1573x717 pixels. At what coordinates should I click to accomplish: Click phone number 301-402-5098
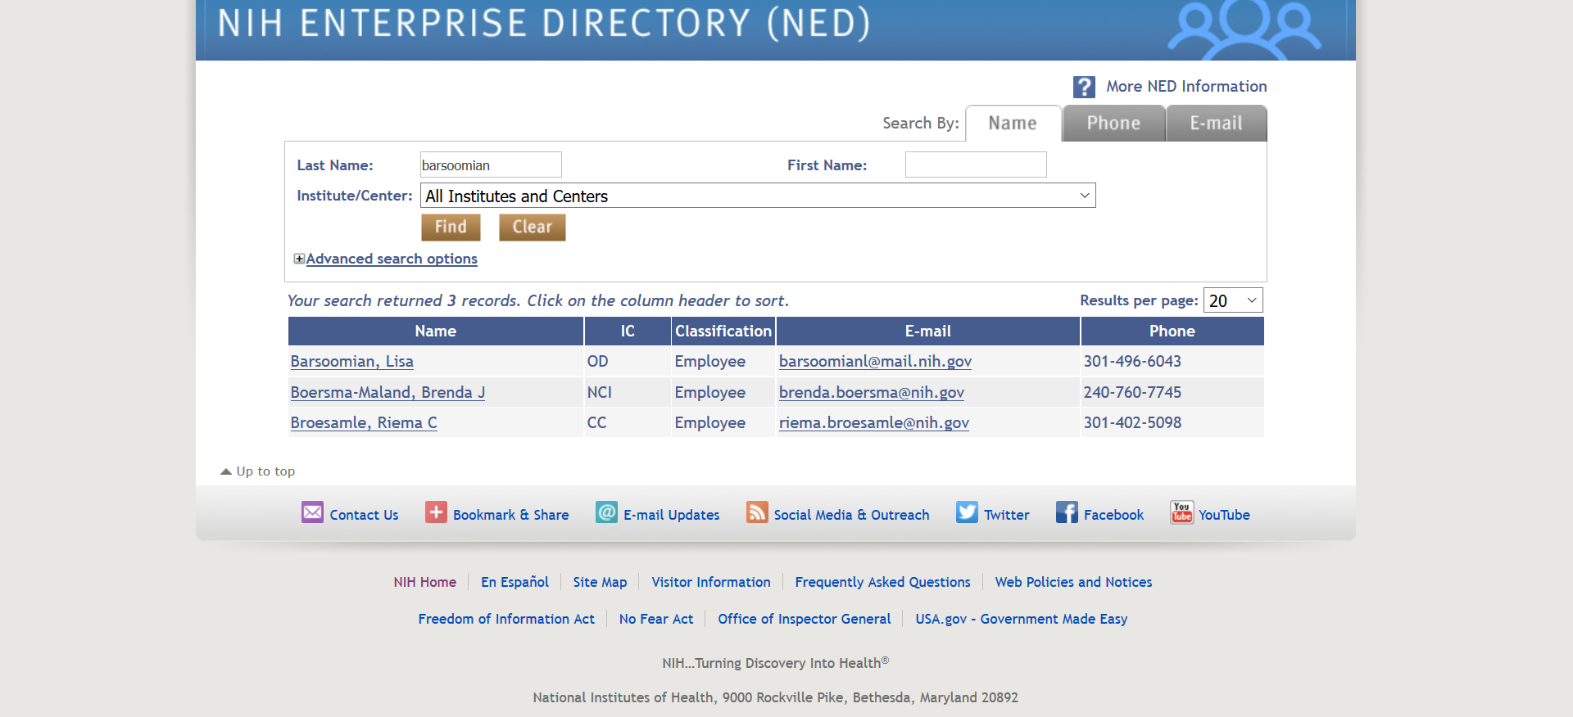point(1132,422)
